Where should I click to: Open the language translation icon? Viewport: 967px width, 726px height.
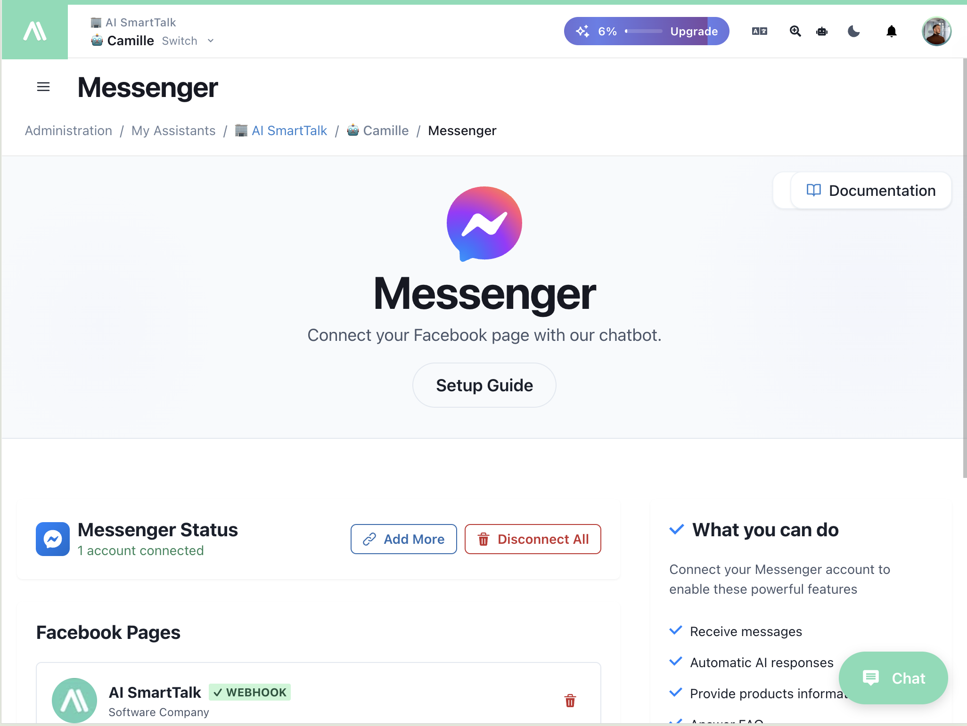[x=759, y=32]
